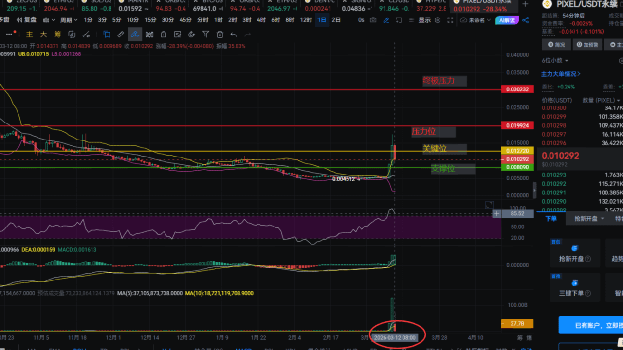Click the share icon beside AI解读
Image resolution: width=623 pixels, height=350 pixels.
(x=526, y=20)
